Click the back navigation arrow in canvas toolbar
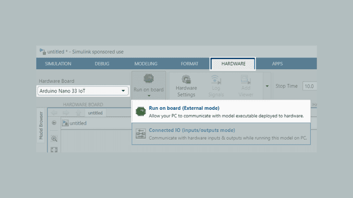The width and height of the screenshot is (353, 198). point(54,113)
